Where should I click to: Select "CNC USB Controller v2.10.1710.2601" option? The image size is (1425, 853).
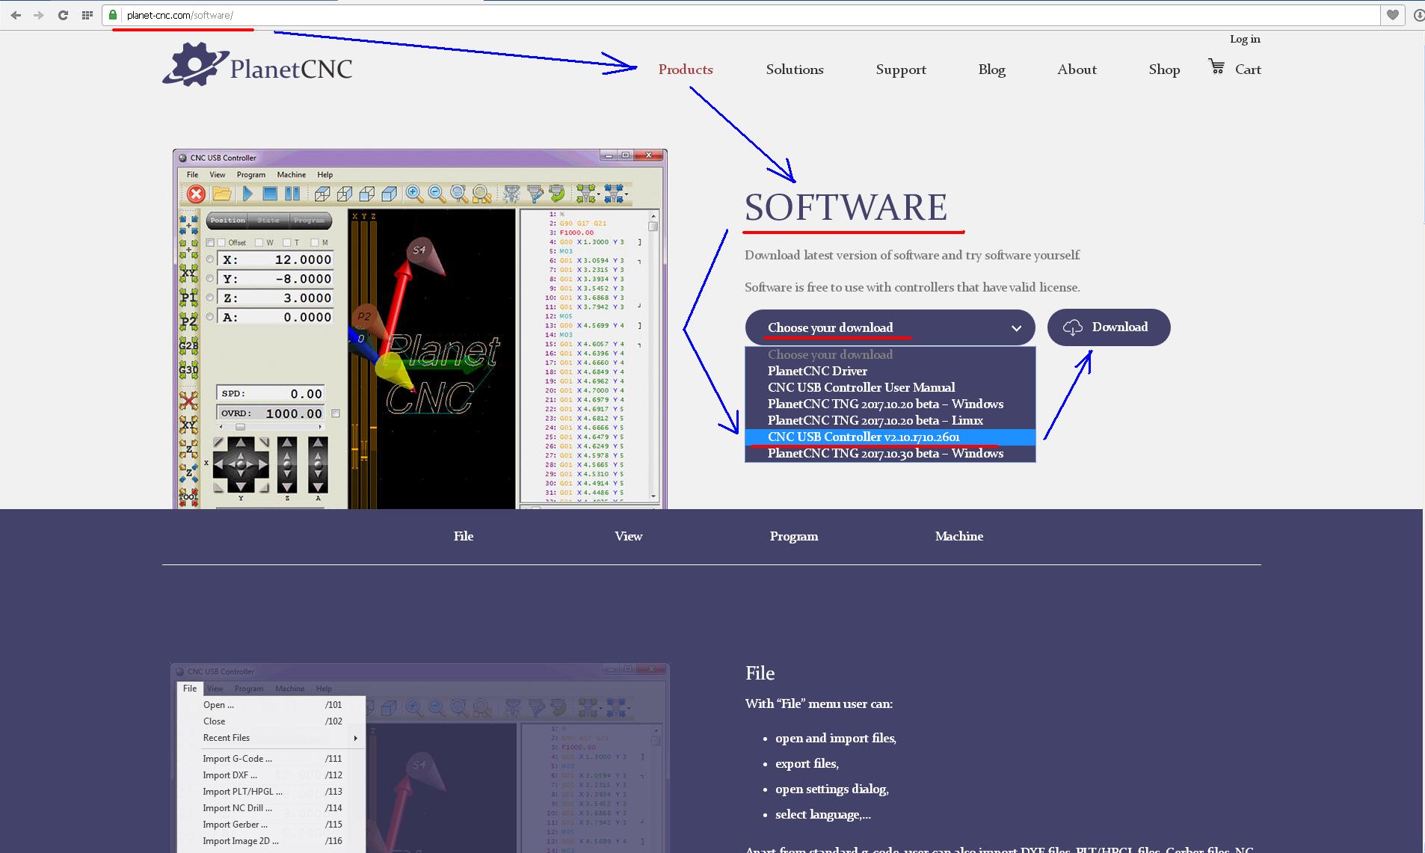tap(890, 437)
